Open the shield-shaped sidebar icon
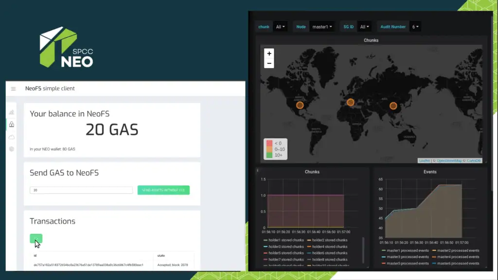The image size is (498, 280). (12, 149)
